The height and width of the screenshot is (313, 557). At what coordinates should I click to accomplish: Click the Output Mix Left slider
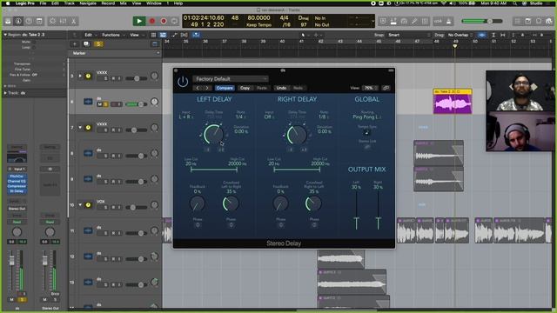(356, 210)
